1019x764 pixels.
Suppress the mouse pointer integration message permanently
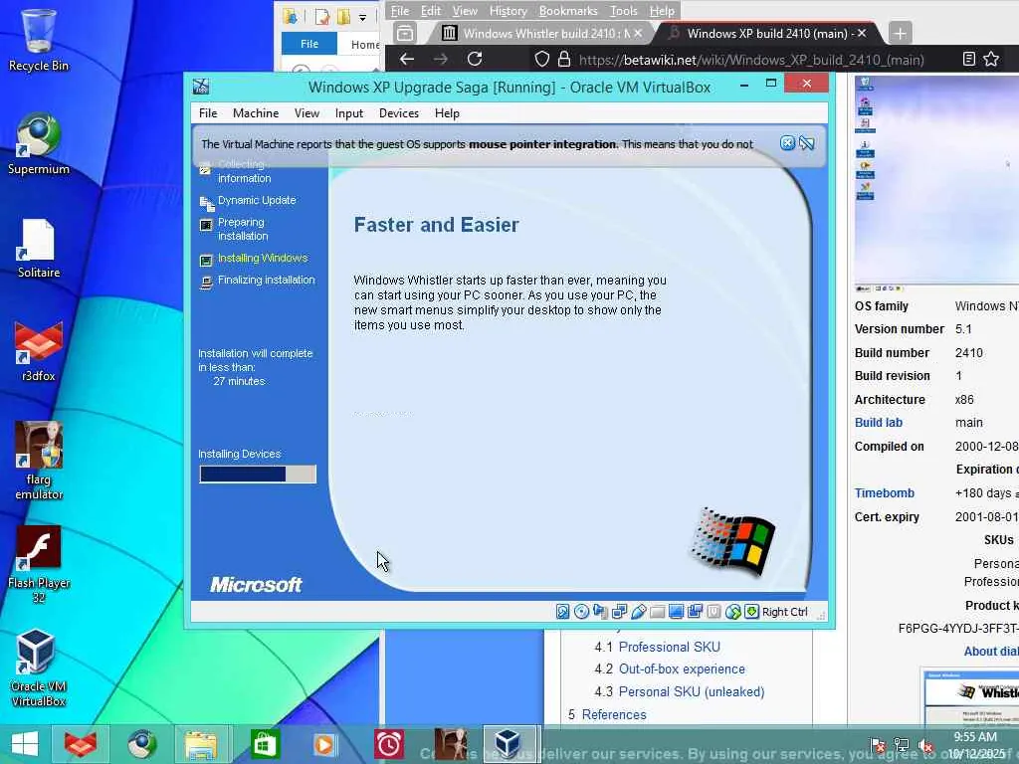[807, 143]
